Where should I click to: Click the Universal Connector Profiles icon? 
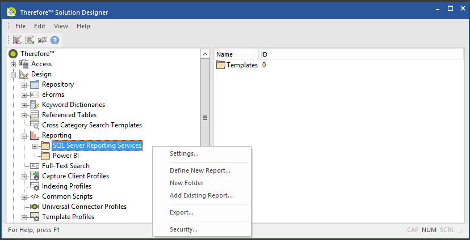click(x=35, y=207)
